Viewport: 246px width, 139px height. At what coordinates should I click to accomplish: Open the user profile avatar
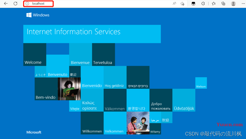pyautogui.click(x=233, y=3)
